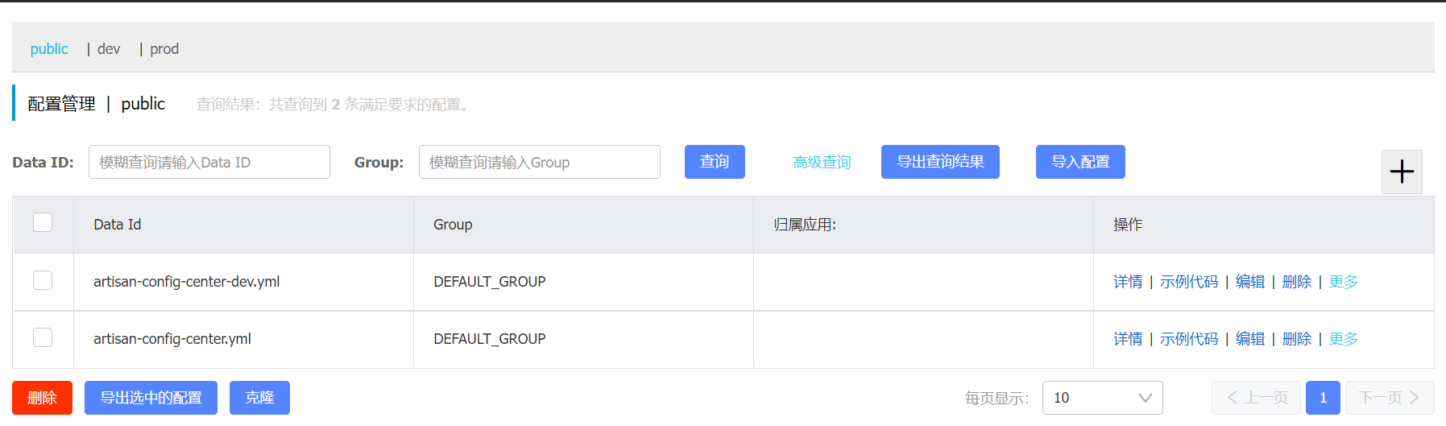Toggle the select-all checkbox in table header
1446x426 pixels.
pyautogui.click(x=43, y=222)
